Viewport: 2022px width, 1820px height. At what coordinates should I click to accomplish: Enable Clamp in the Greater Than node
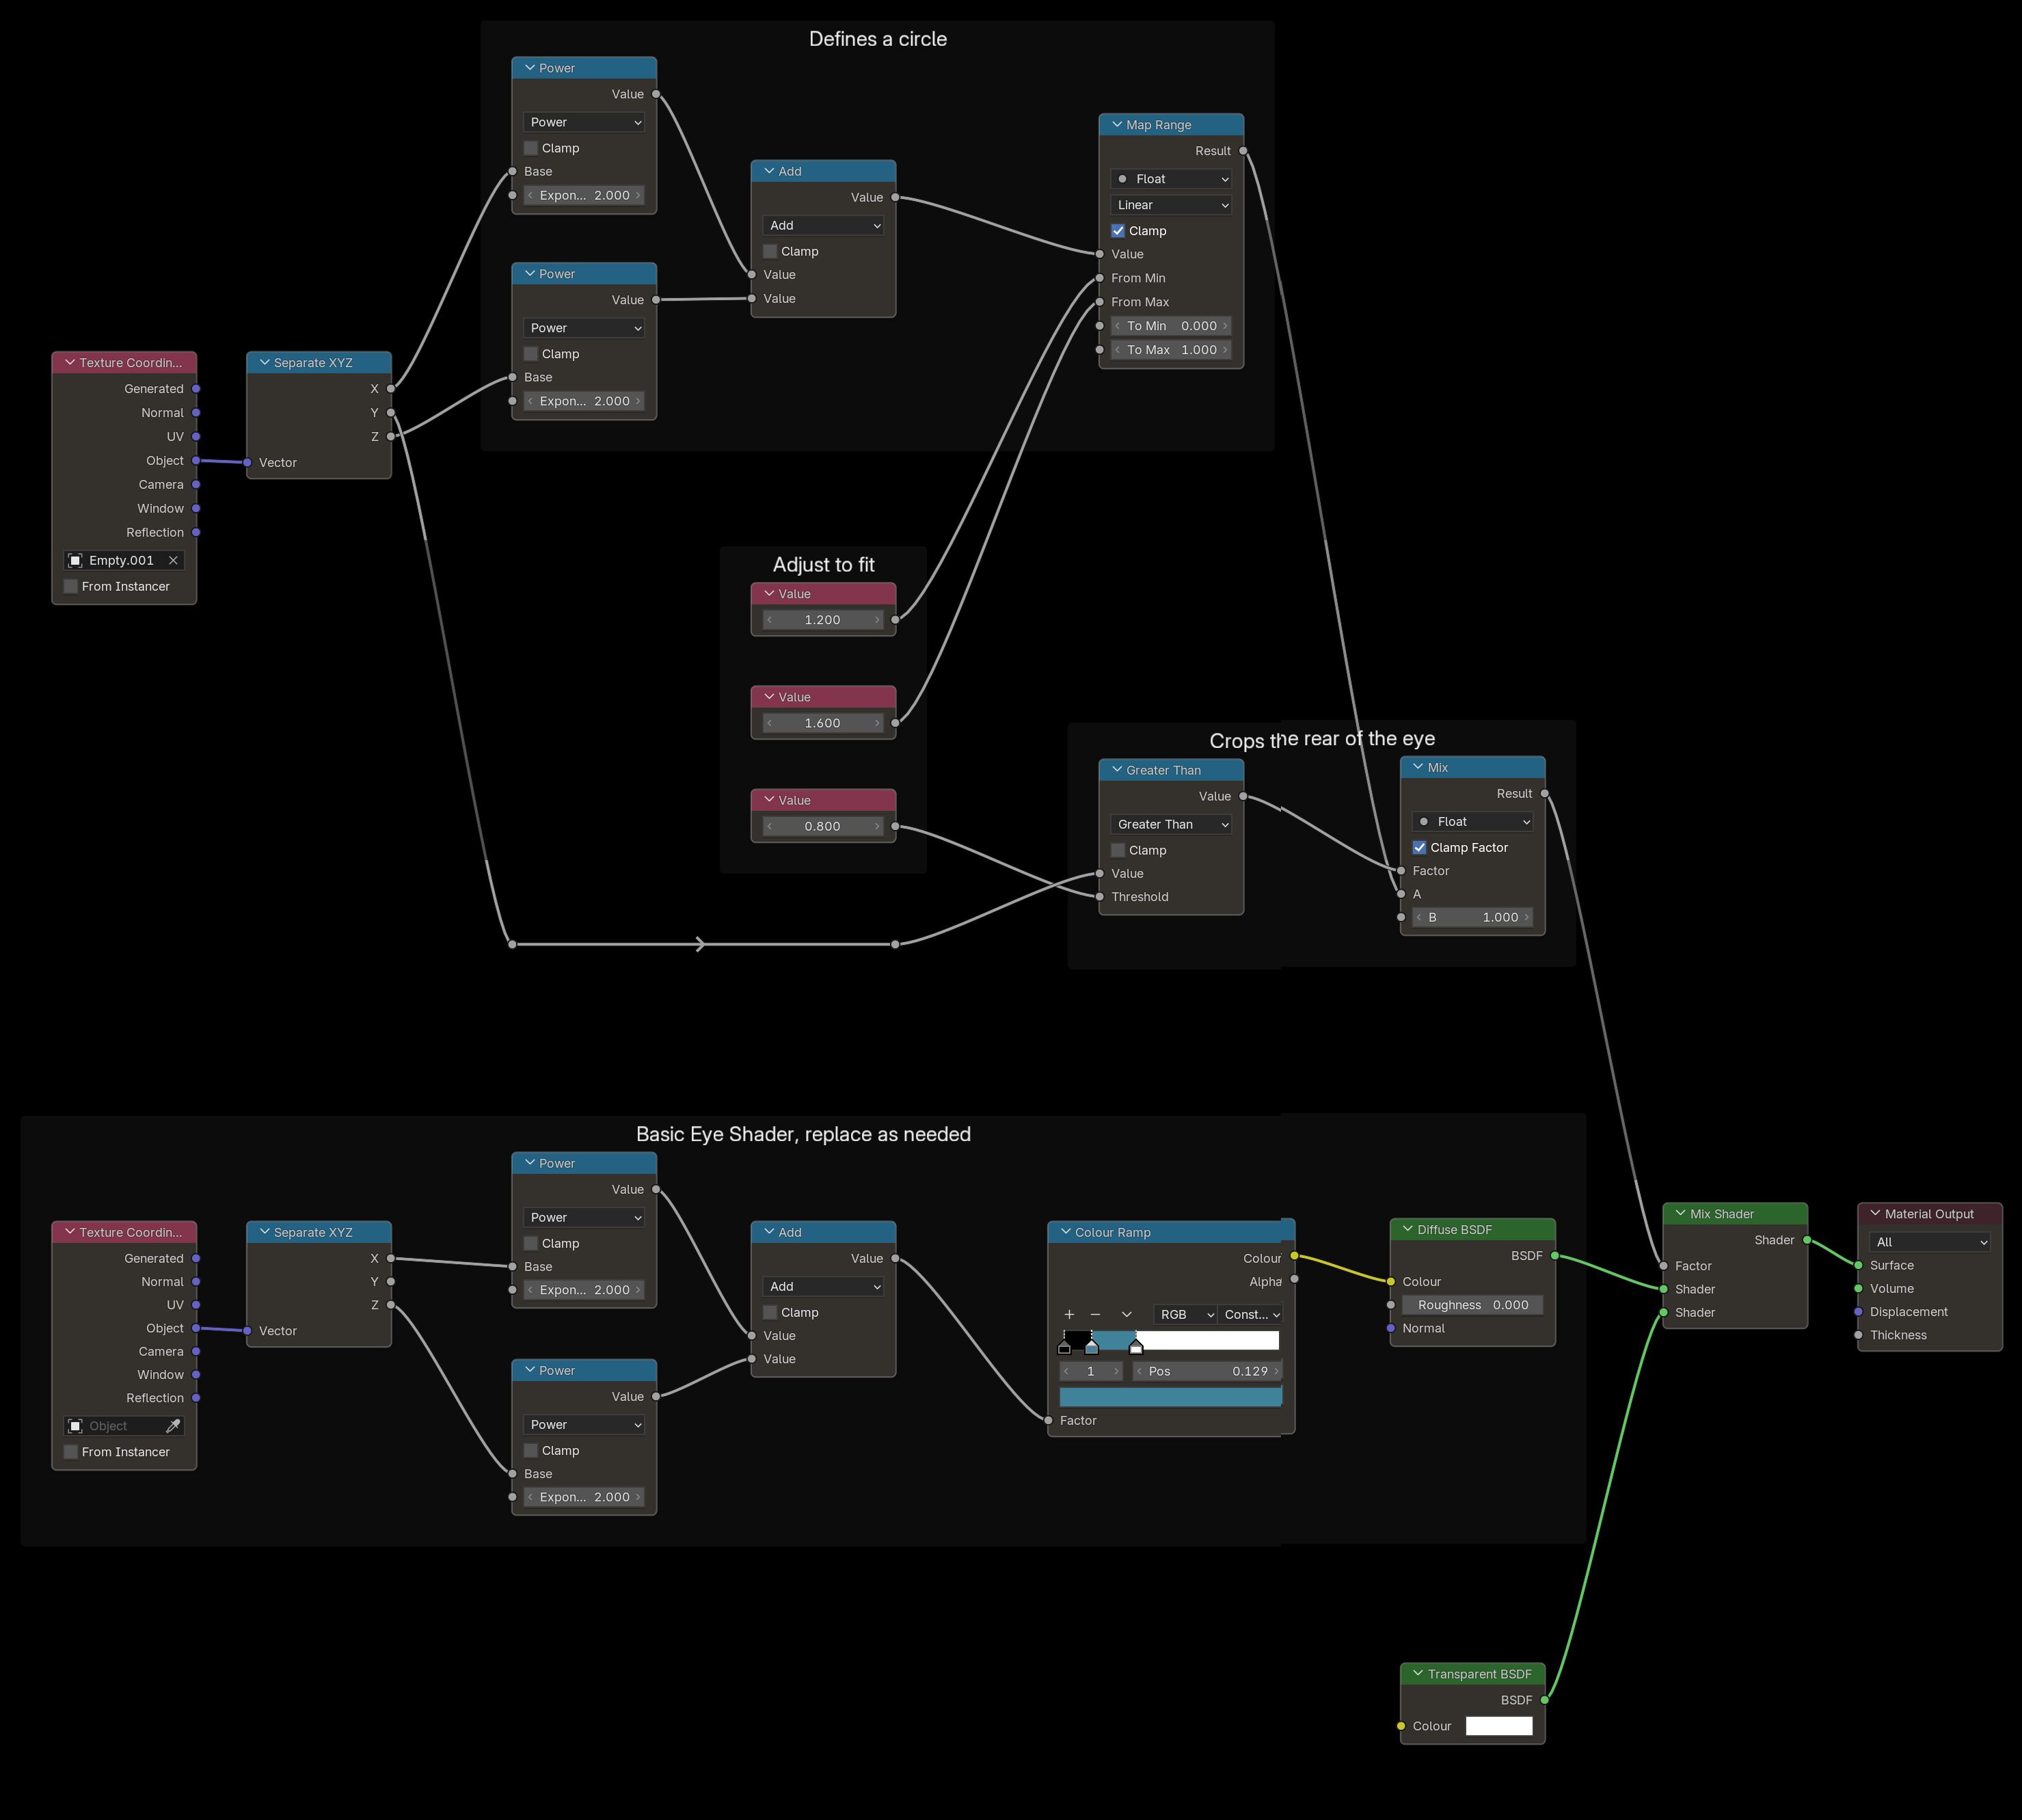click(1118, 850)
